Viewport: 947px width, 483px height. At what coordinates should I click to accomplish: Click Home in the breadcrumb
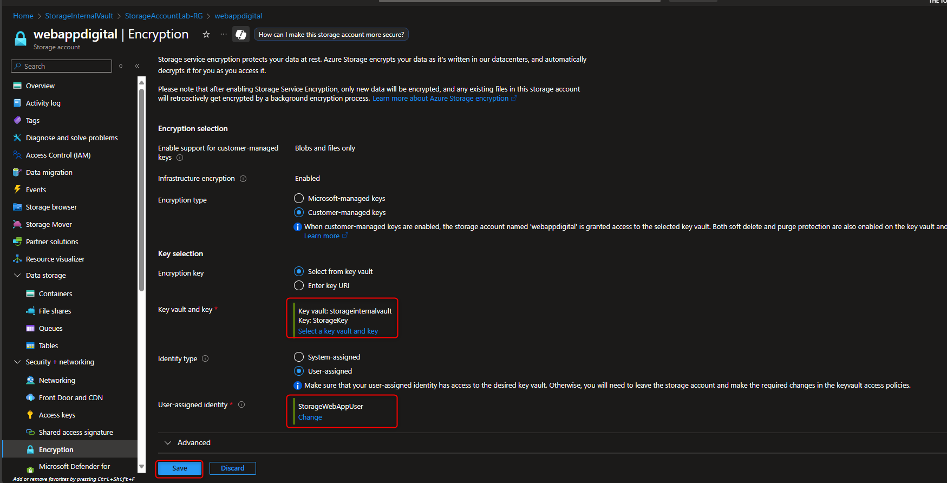click(x=23, y=16)
